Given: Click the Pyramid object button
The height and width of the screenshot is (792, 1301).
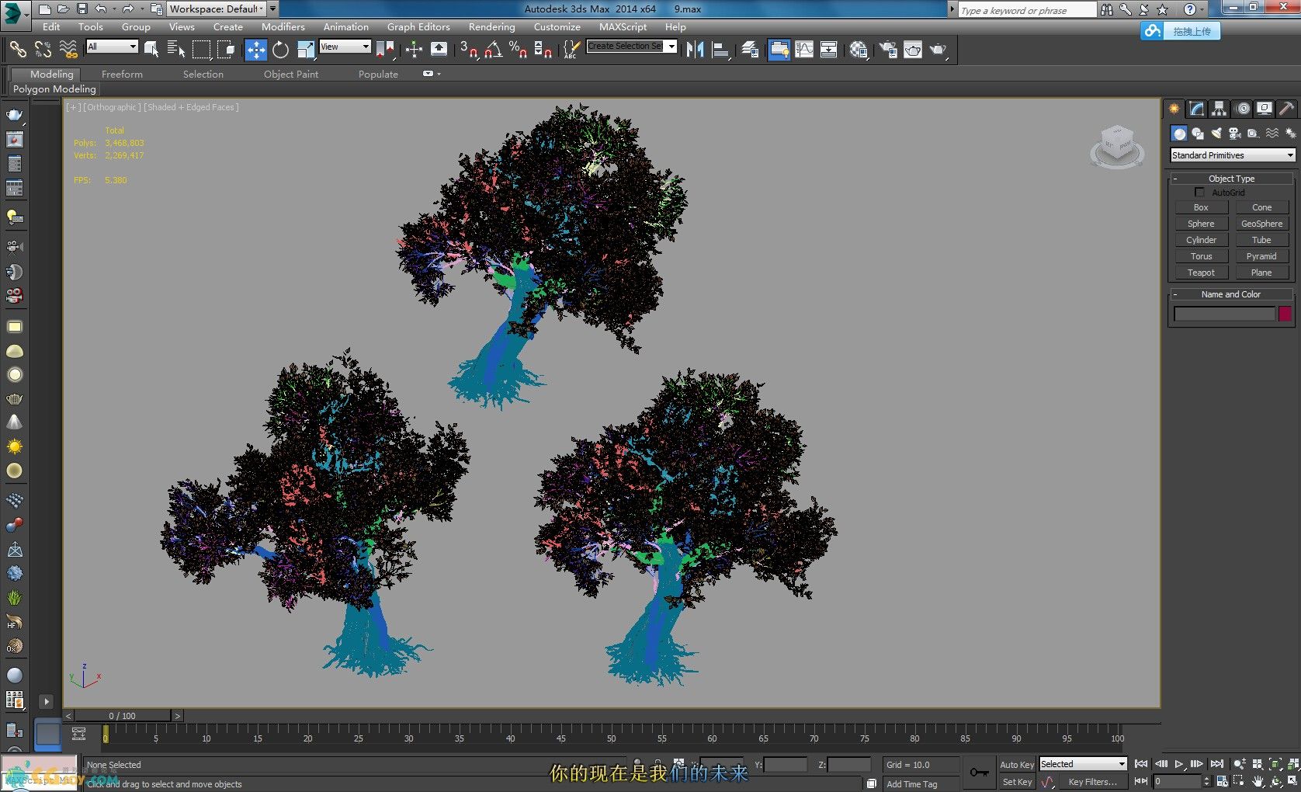Looking at the screenshot, I should (x=1261, y=256).
